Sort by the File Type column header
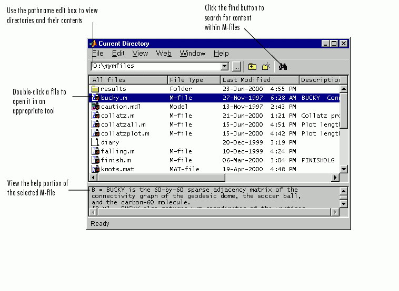This screenshot has height=291, width=399. tap(194, 80)
